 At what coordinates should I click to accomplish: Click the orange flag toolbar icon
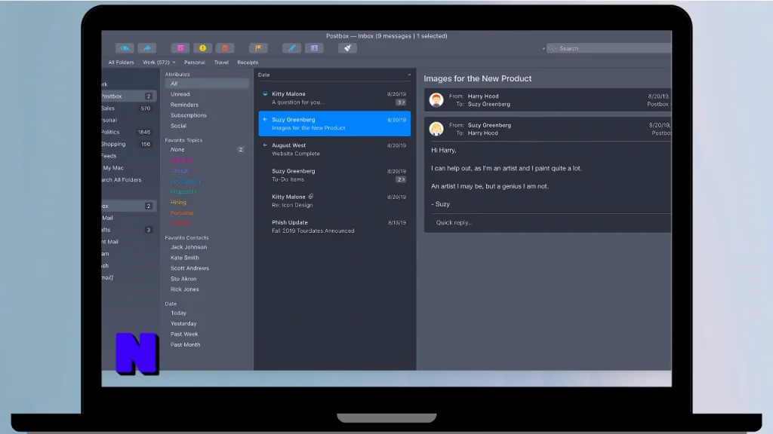pyautogui.click(x=258, y=48)
